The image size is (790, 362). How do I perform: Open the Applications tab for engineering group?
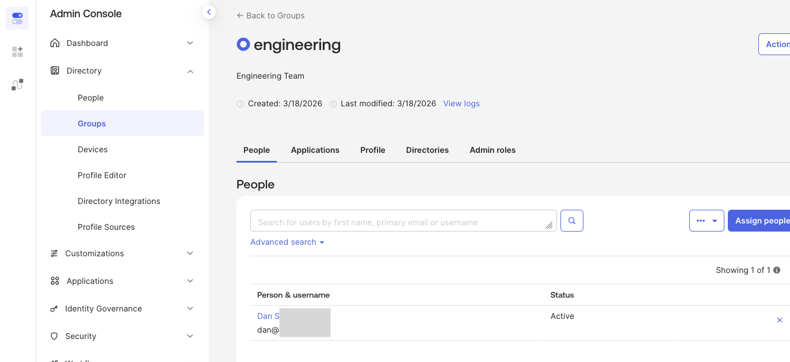point(315,150)
